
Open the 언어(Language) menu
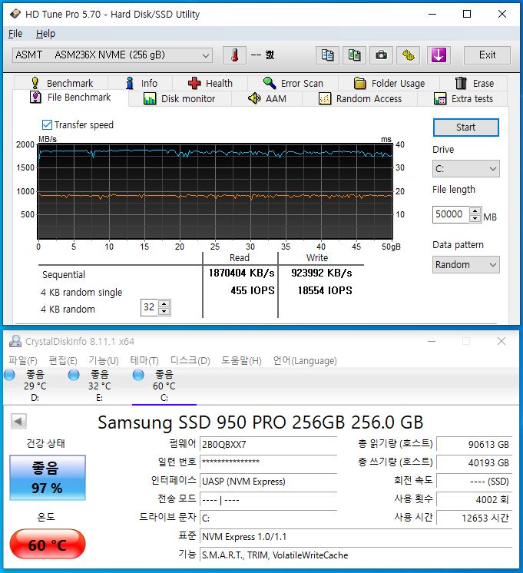click(305, 361)
